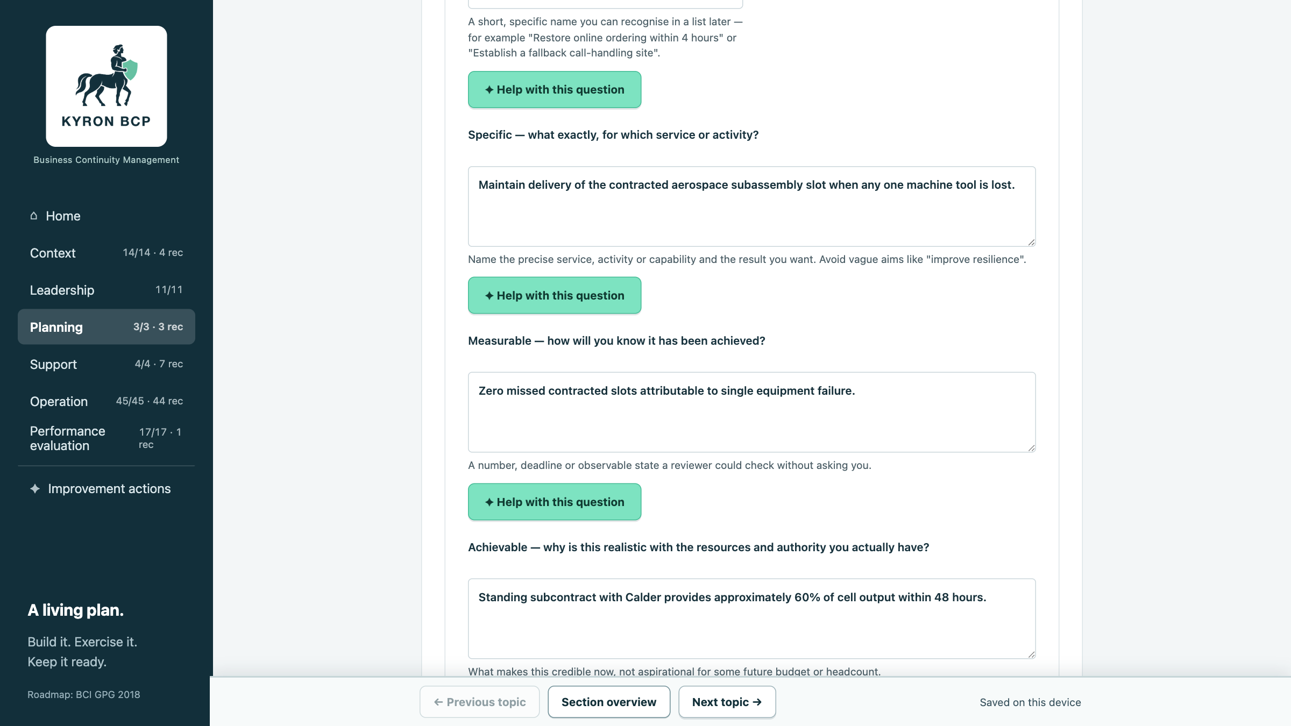Click the sparkle icon beside Improvement actions
The width and height of the screenshot is (1291, 726).
click(x=35, y=488)
